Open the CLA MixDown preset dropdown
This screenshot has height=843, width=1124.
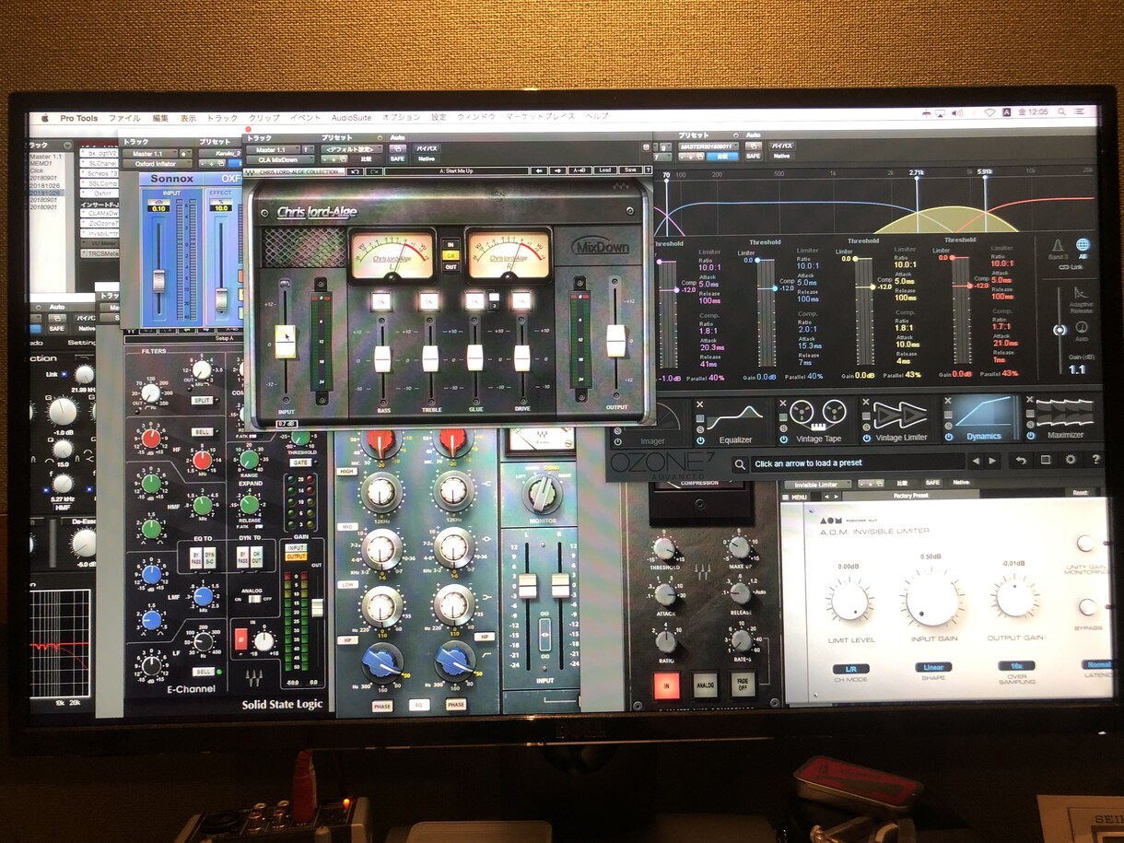352,148
